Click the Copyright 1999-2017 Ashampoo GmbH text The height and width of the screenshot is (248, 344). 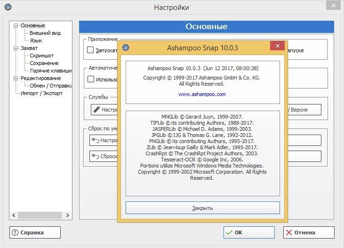pyautogui.click(x=201, y=78)
